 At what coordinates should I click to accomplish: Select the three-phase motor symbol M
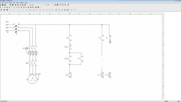(x=33, y=79)
